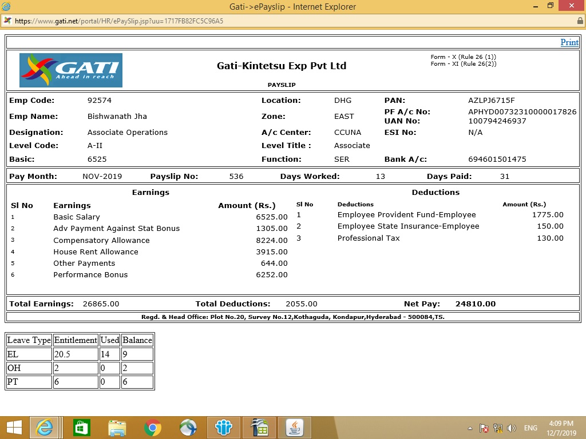This screenshot has width=586, height=439.
Task: Click the A/c Center value CCUNA
Action: [347, 133]
